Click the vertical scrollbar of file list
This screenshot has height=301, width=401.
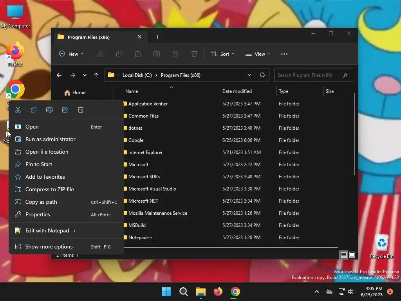[x=355, y=134]
